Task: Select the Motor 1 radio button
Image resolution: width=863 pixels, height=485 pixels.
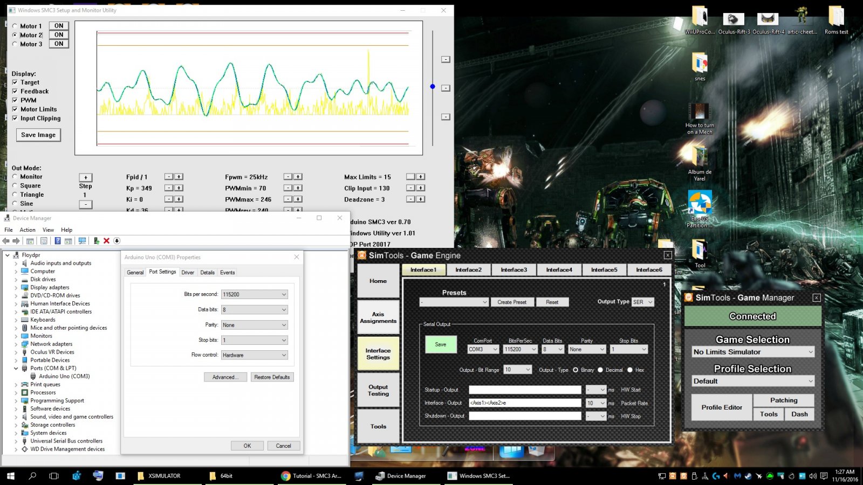Action: [x=15, y=26]
